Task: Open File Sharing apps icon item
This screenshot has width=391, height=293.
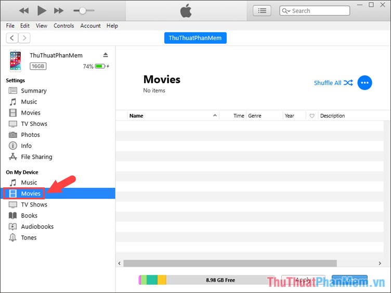Action: [x=13, y=157]
